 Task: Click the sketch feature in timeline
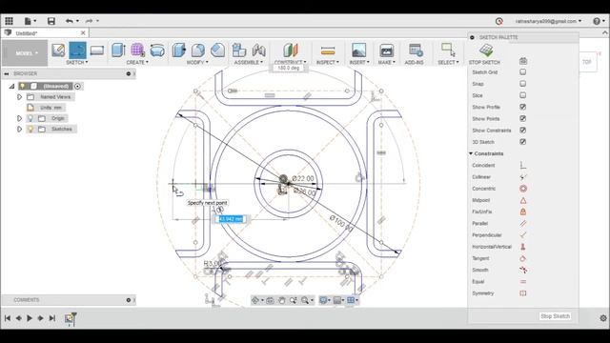coord(70,318)
